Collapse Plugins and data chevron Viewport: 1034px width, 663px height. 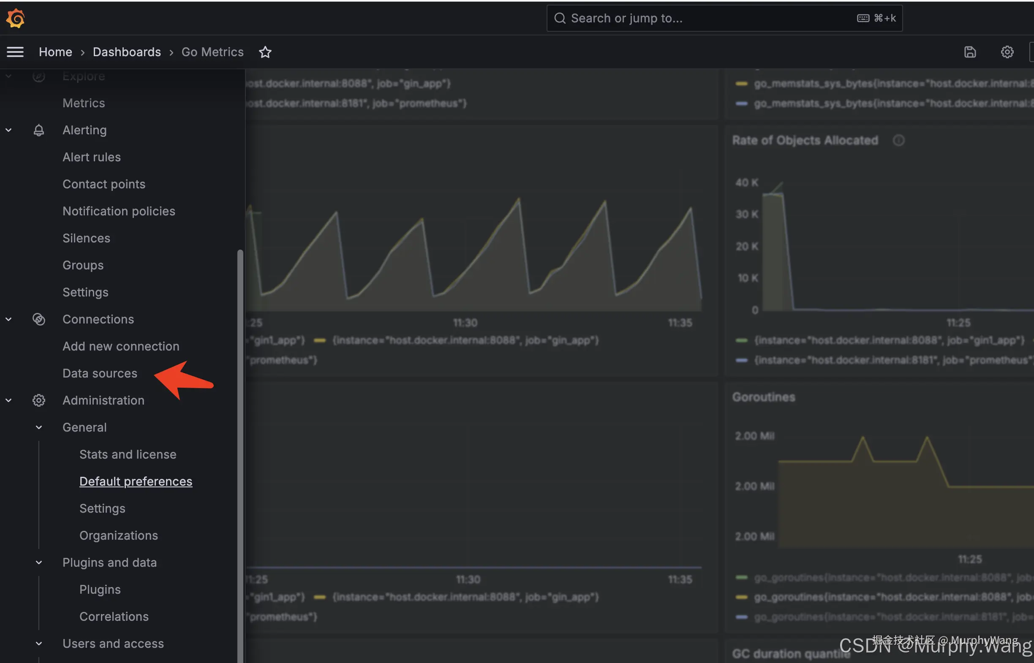pos(39,562)
